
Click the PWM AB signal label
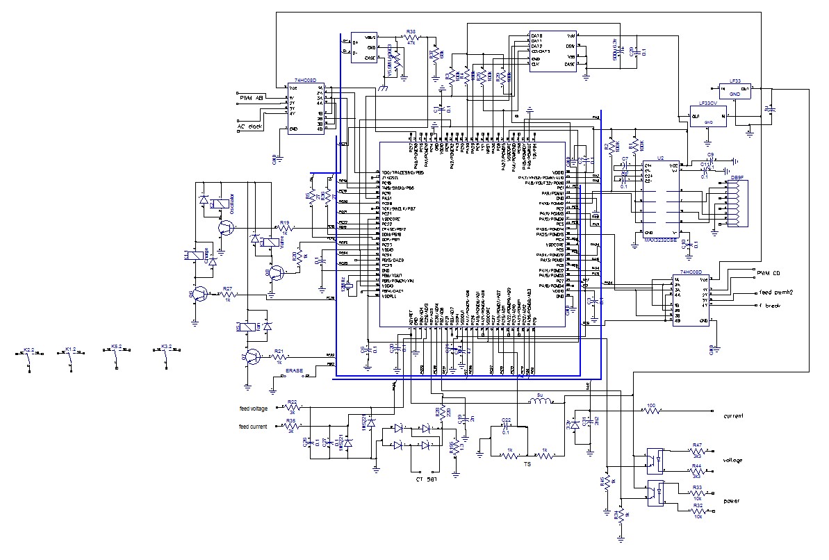click(252, 98)
